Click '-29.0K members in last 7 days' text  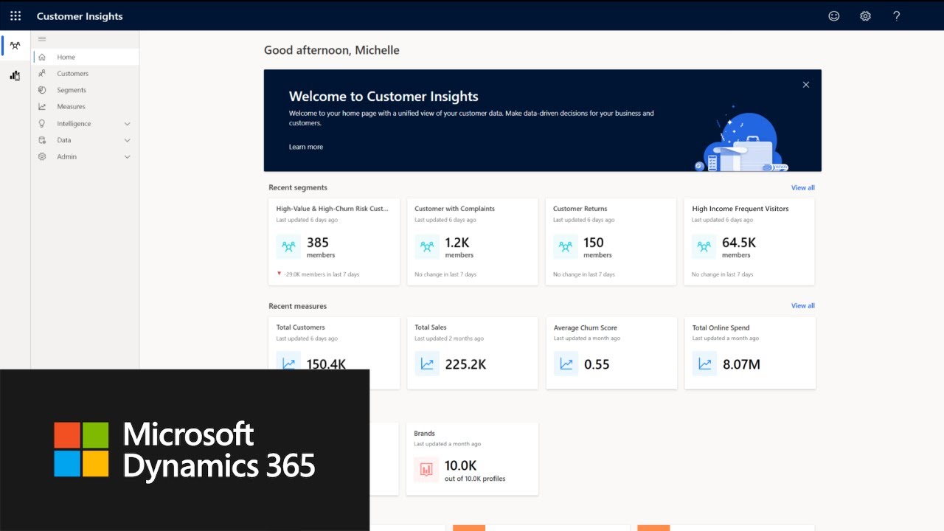click(322, 274)
